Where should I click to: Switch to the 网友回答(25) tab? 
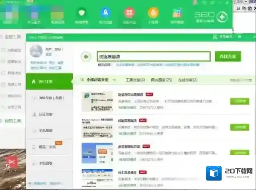pyautogui.click(x=161, y=80)
